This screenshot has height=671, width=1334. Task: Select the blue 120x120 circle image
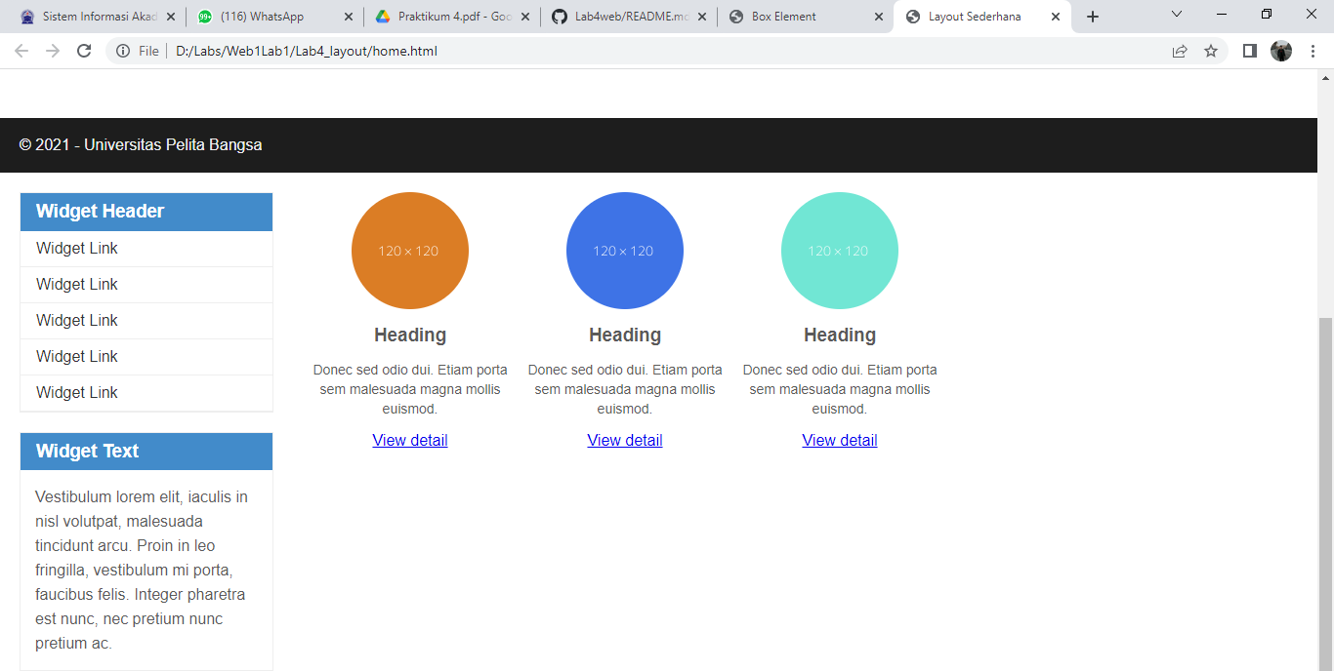tap(624, 250)
